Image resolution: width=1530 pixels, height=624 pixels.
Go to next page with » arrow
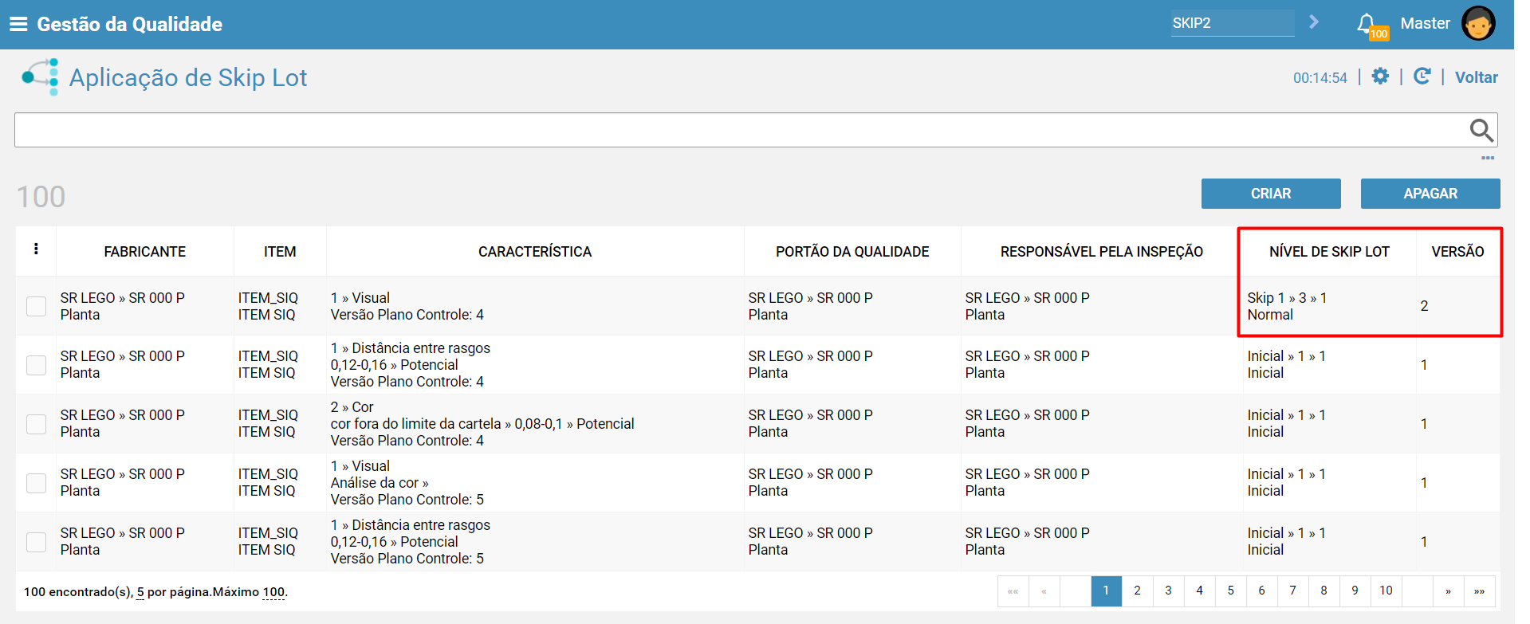coord(1448,591)
